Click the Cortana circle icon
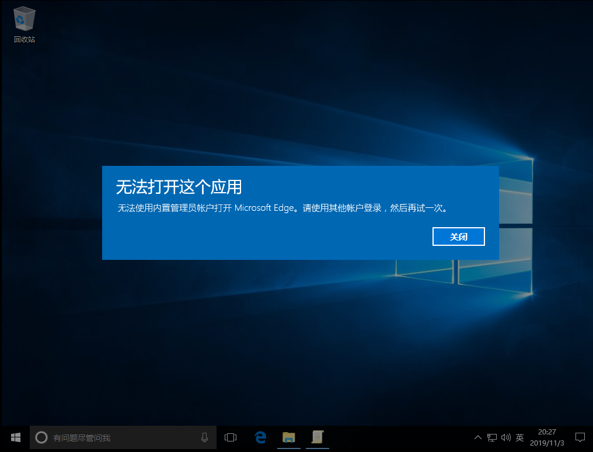Viewport: 593px width, 452px height. coord(41,437)
